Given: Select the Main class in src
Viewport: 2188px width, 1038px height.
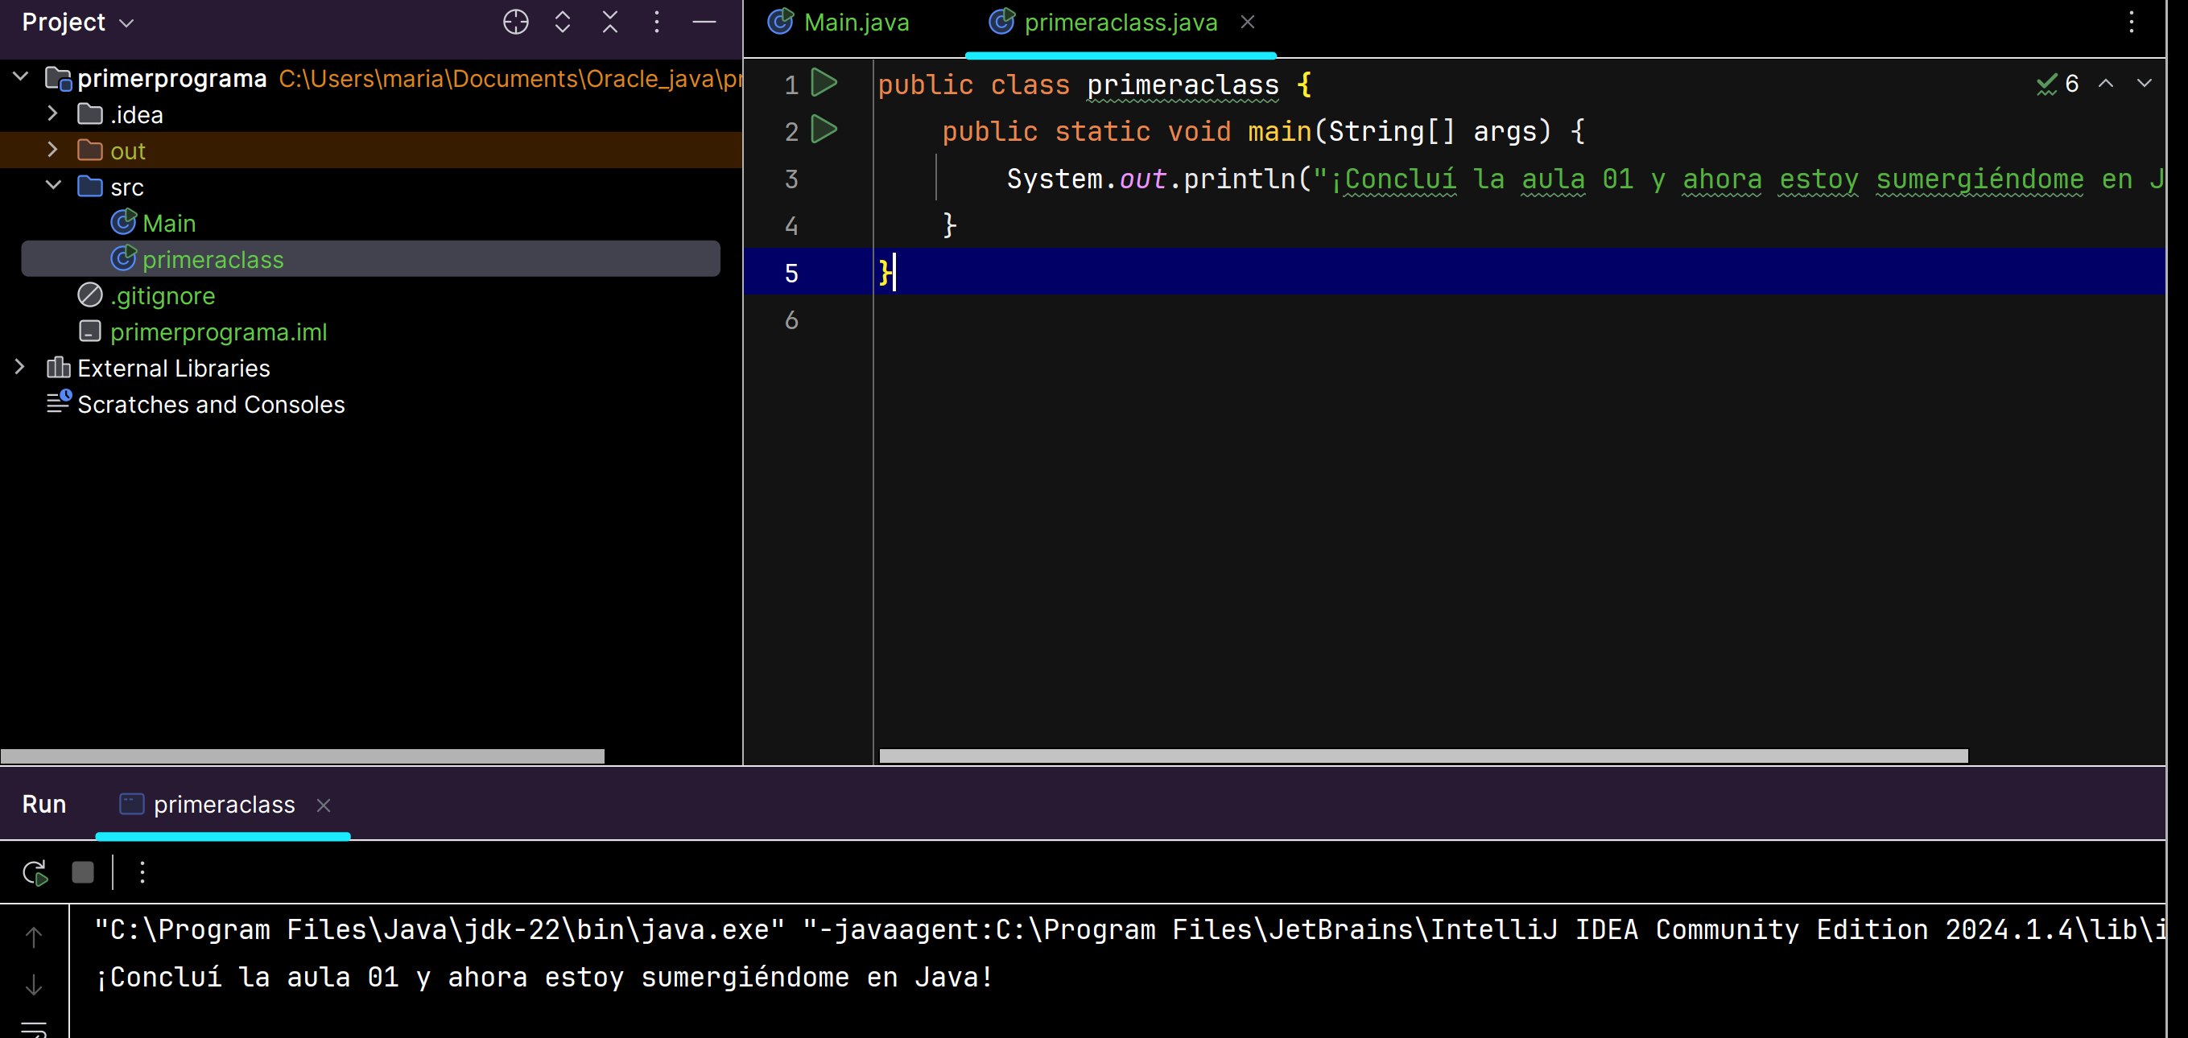Looking at the screenshot, I should 169,223.
